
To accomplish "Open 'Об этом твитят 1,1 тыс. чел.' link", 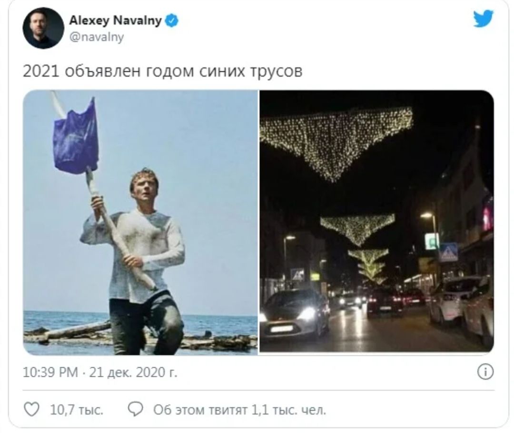I will tap(239, 410).
